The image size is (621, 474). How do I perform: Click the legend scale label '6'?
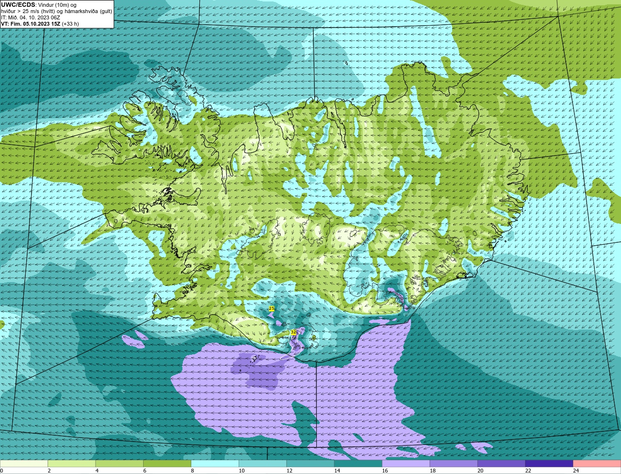145,471
